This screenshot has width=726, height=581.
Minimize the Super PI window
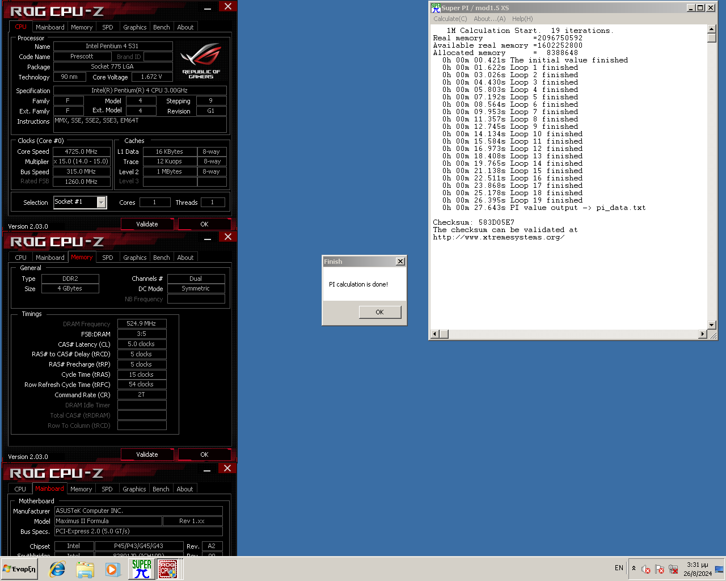click(691, 8)
